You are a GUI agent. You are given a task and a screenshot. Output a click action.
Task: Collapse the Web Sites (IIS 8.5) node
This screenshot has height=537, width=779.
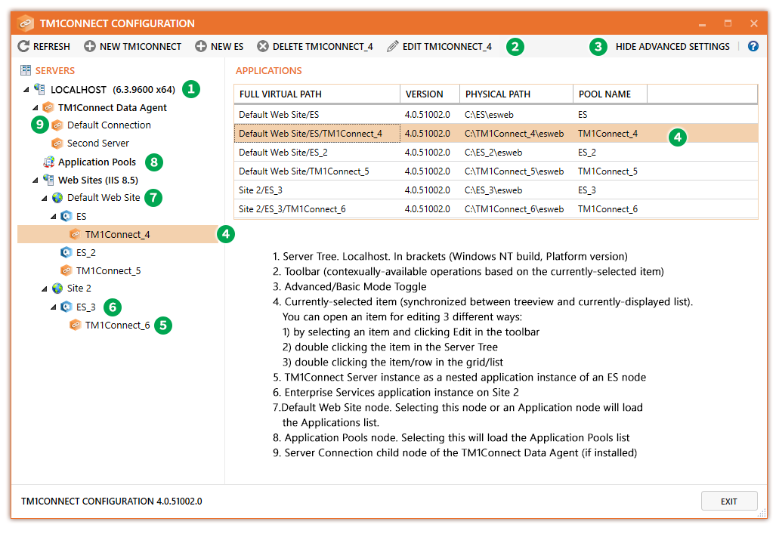click(x=36, y=181)
